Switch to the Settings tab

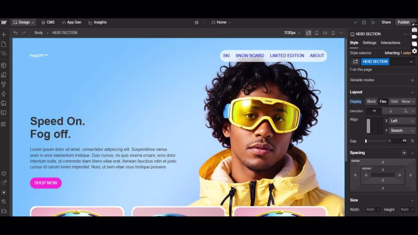tap(370, 43)
